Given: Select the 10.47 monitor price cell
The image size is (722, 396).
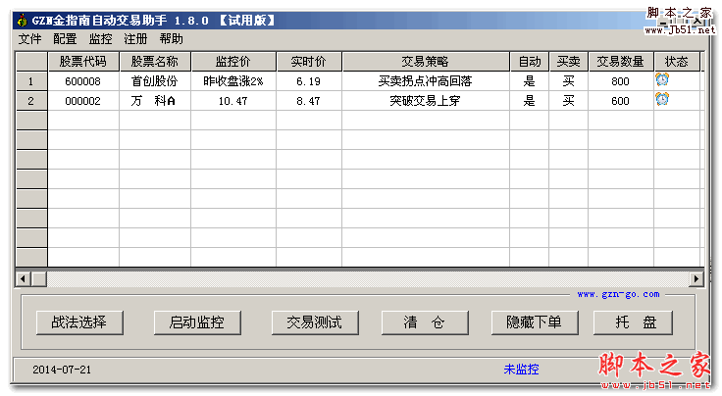Looking at the screenshot, I should click(x=233, y=101).
